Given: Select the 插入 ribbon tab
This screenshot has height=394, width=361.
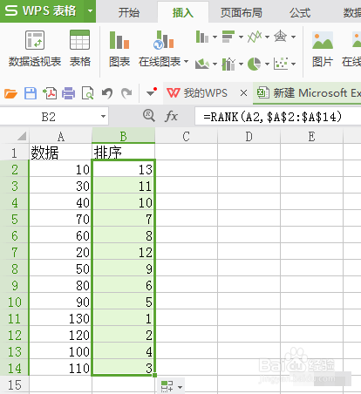Looking at the screenshot, I should click(183, 13).
